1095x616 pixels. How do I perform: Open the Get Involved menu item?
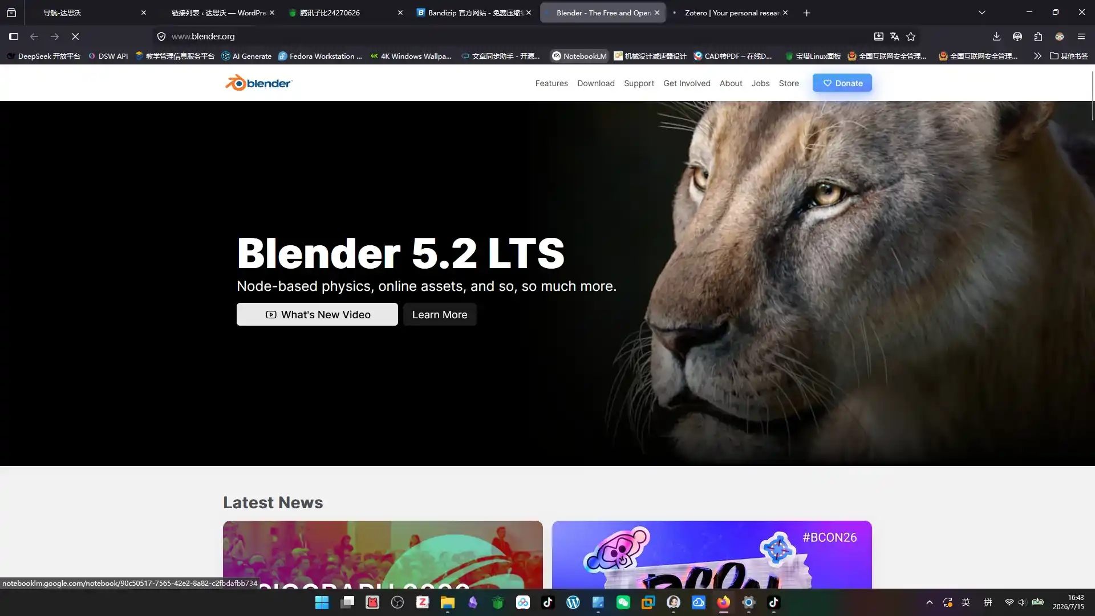[x=687, y=83]
